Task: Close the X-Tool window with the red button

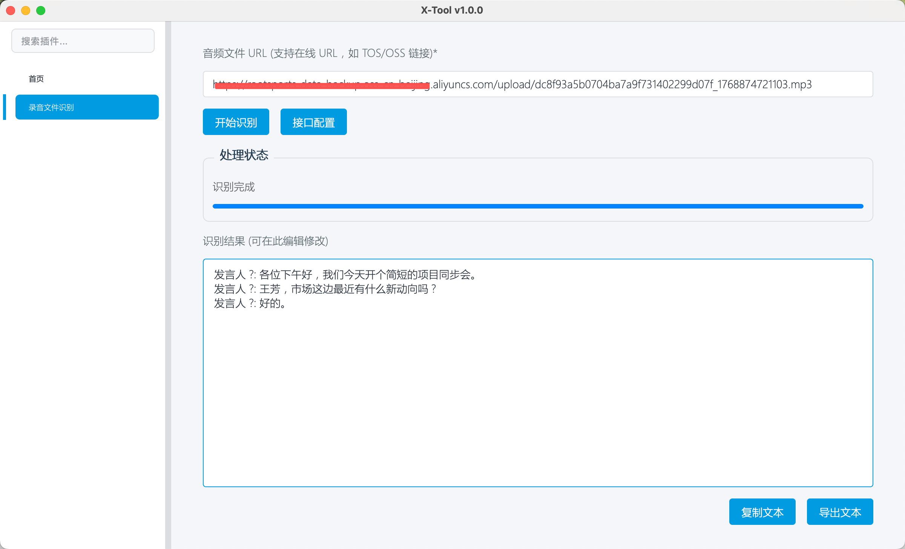Action: point(11,11)
